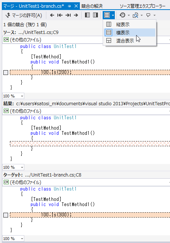
Task: Click the comment bubble icon
Action: click(148, 15)
